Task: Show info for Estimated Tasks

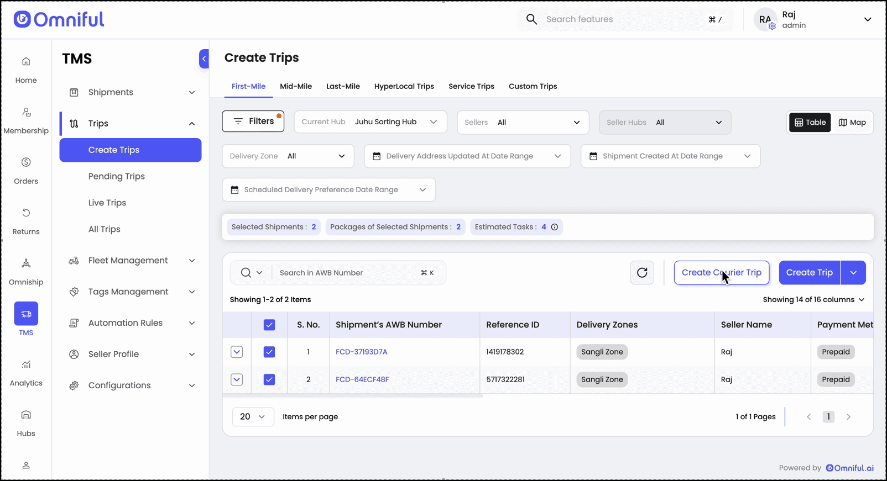Action: [x=555, y=227]
